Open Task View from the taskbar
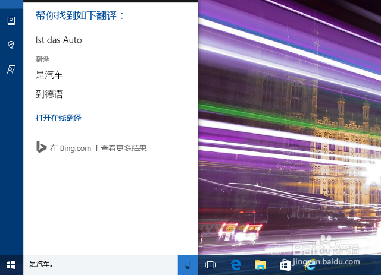Viewport: 381px width, 275px height. 210,265
